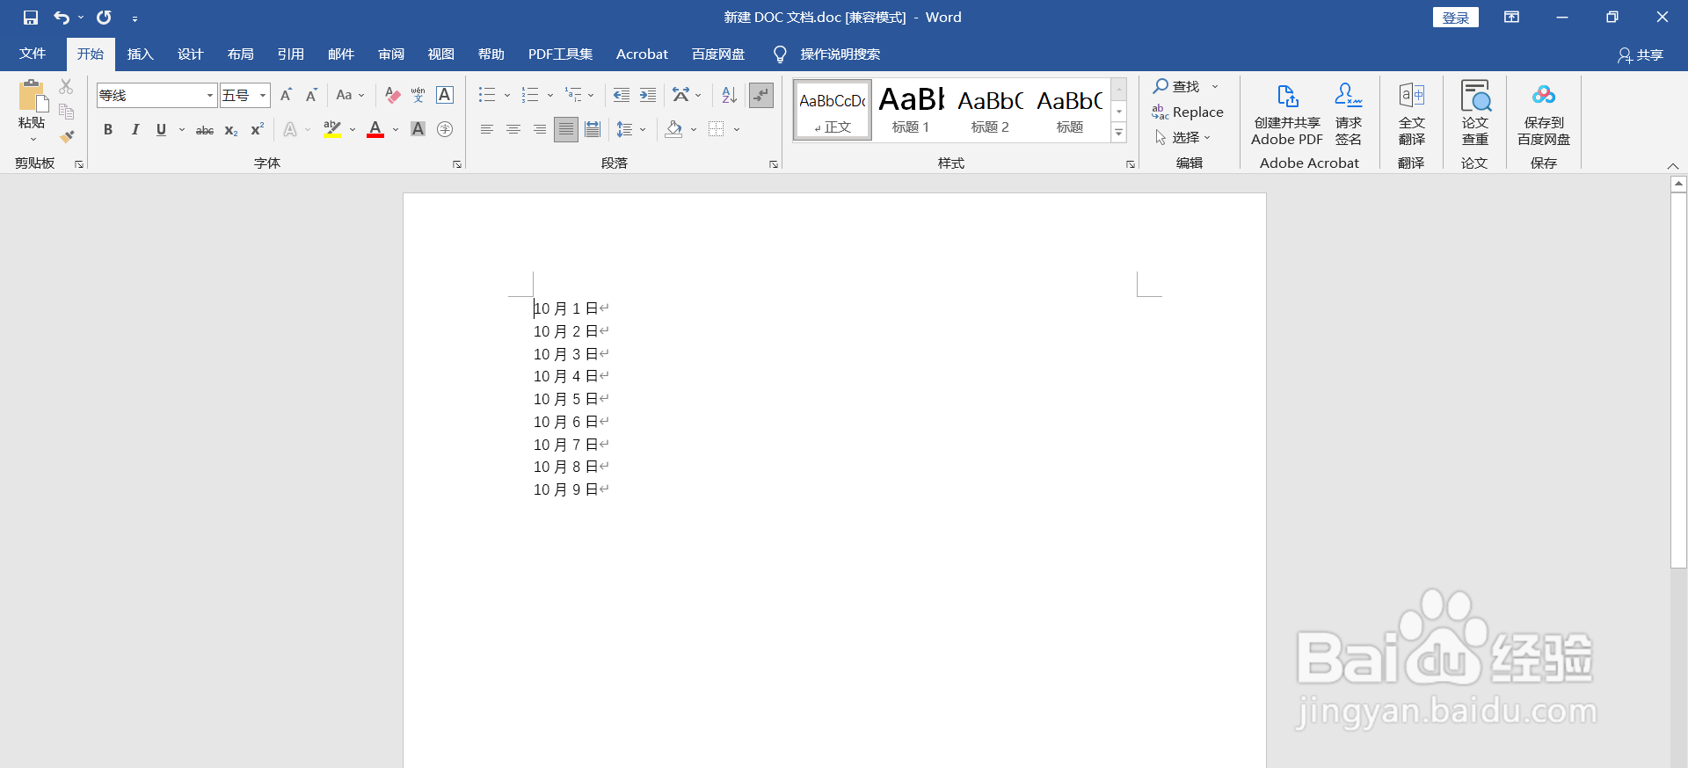The height and width of the screenshot is (768, 1688).
Task: Clear all formatting with the eraser icon
Action: pos(392,95)
